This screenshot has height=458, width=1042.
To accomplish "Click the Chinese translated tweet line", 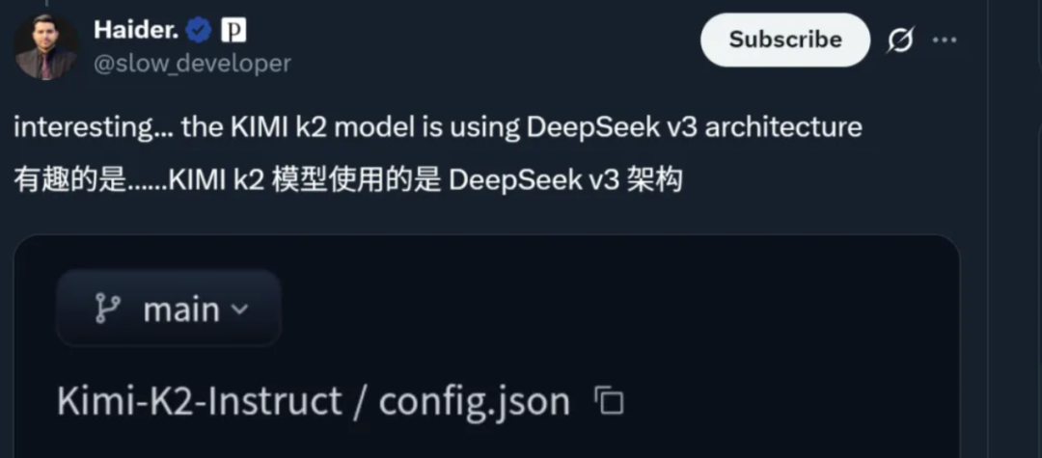I will click(348, 180).
